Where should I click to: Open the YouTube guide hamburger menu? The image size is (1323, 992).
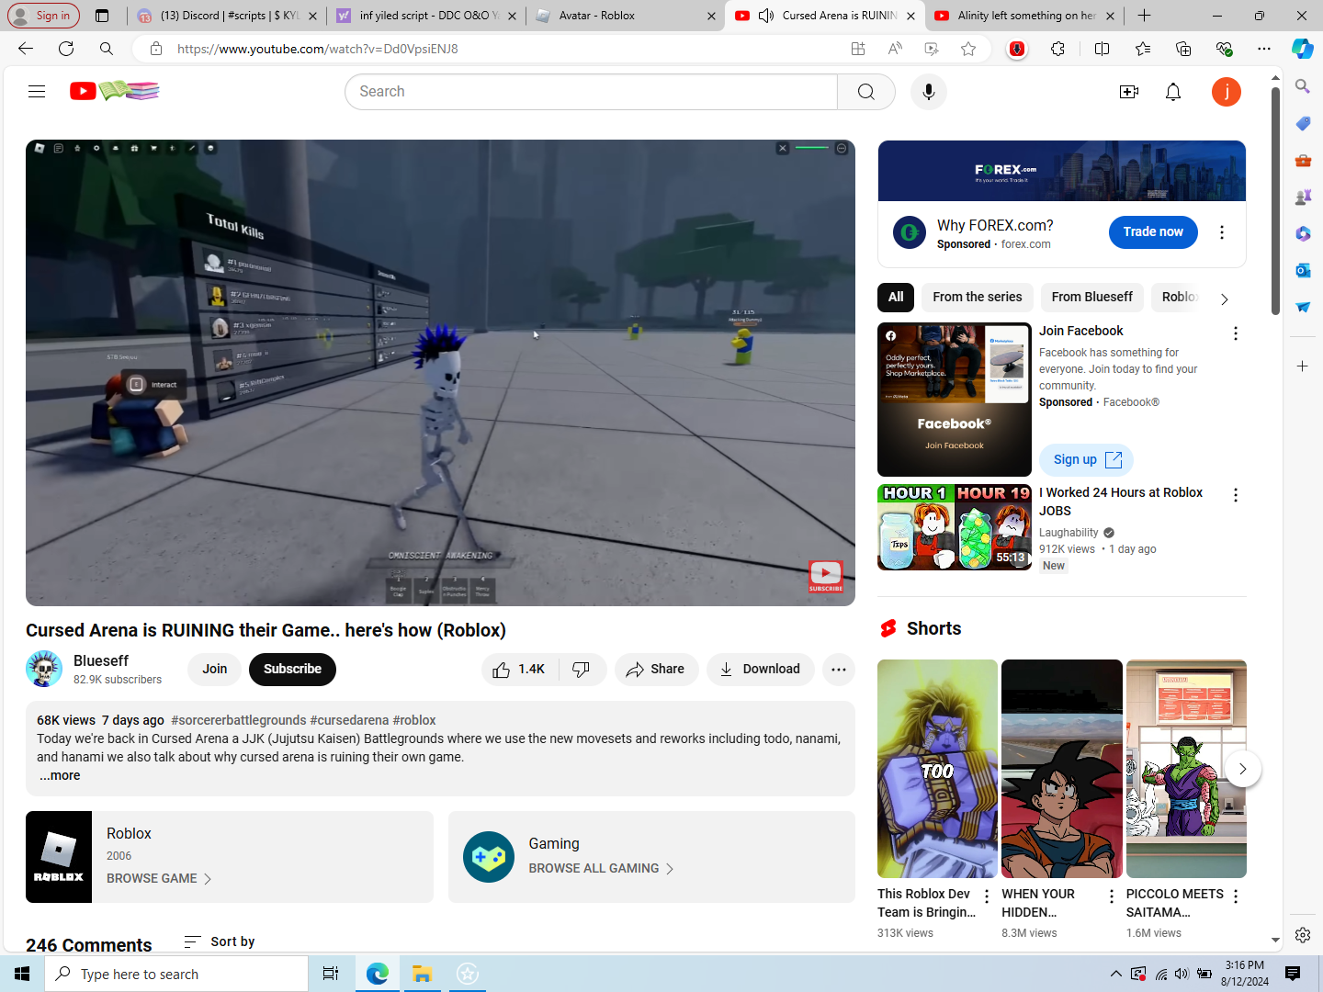37,91
